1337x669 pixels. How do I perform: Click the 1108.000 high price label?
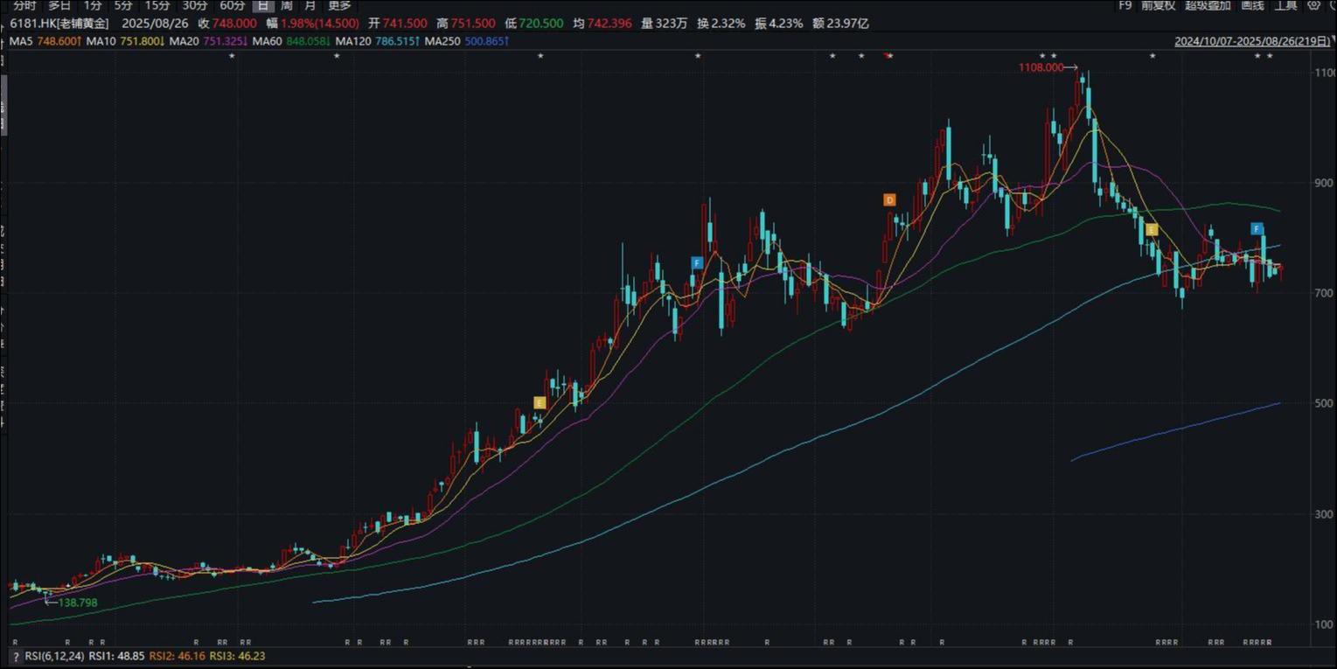point(1041,67)
